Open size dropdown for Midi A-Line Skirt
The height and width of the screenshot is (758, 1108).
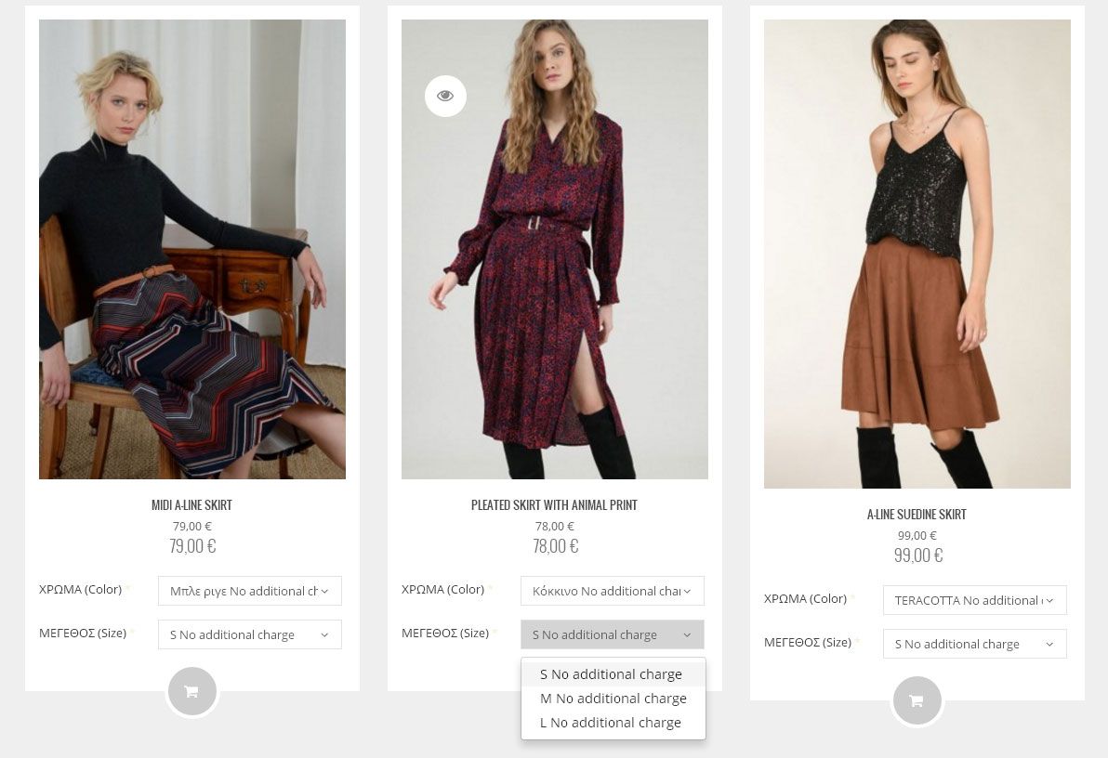tap(249, 634)
